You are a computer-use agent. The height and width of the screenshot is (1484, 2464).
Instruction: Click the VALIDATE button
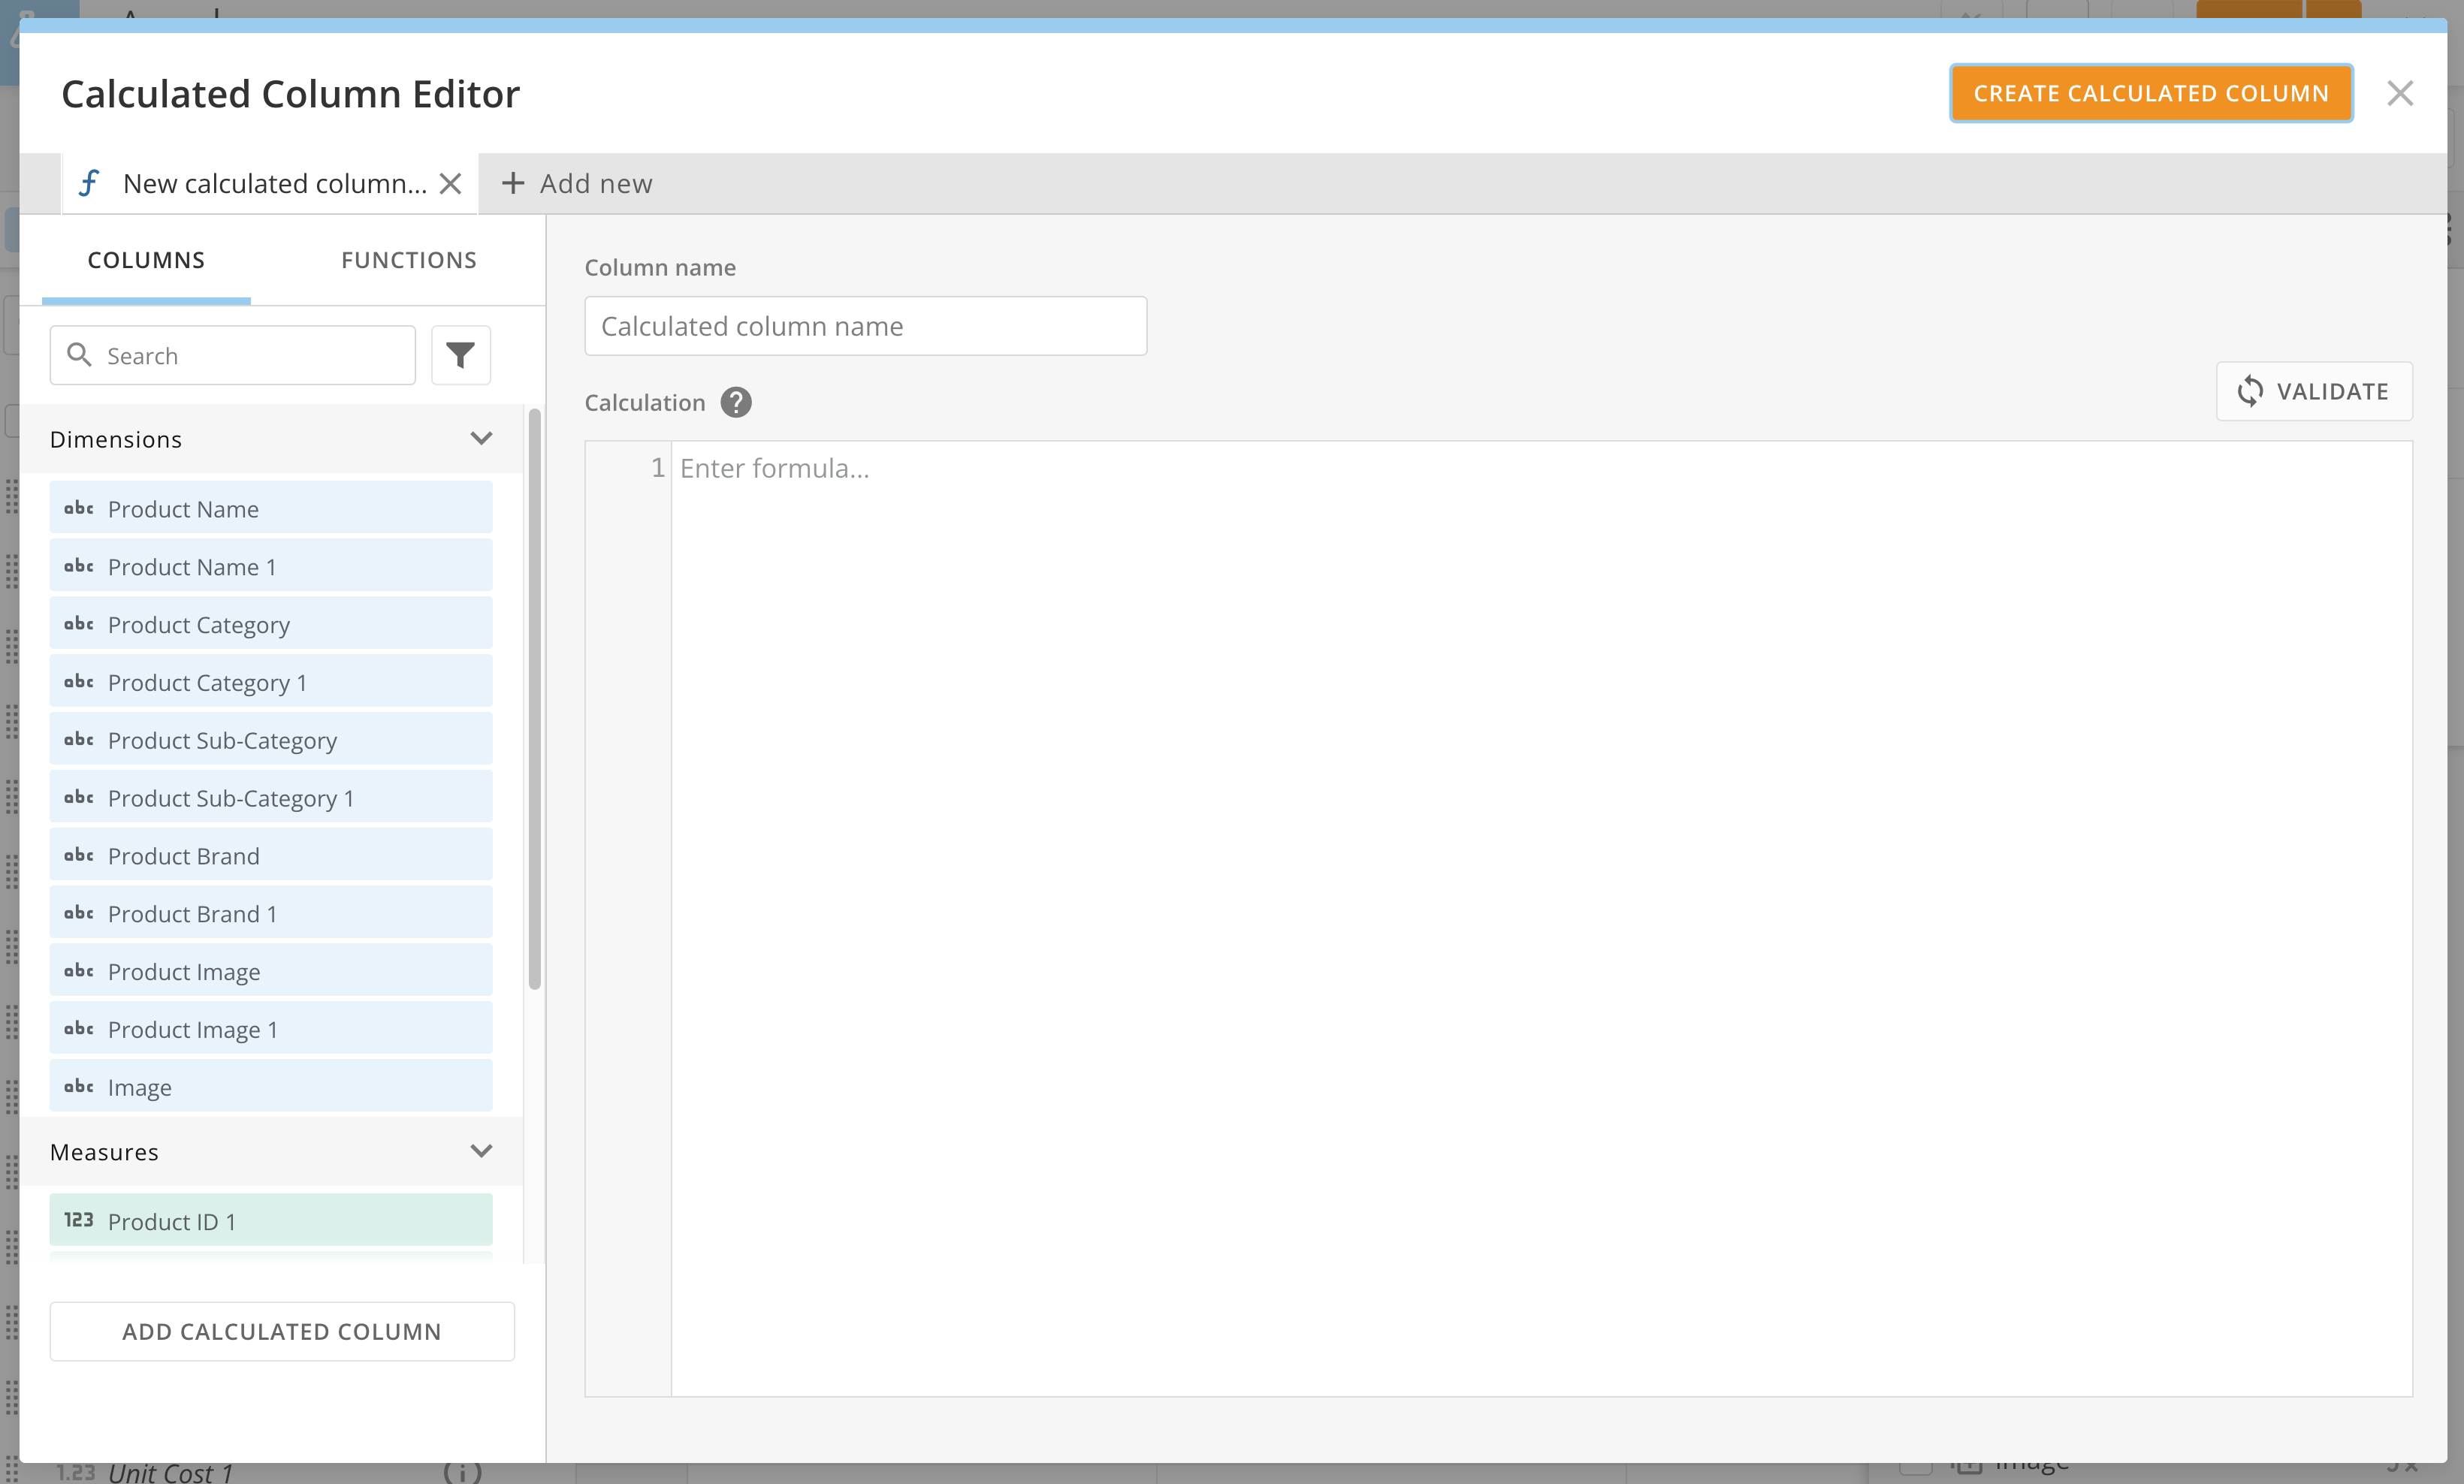click(2314, 391)
